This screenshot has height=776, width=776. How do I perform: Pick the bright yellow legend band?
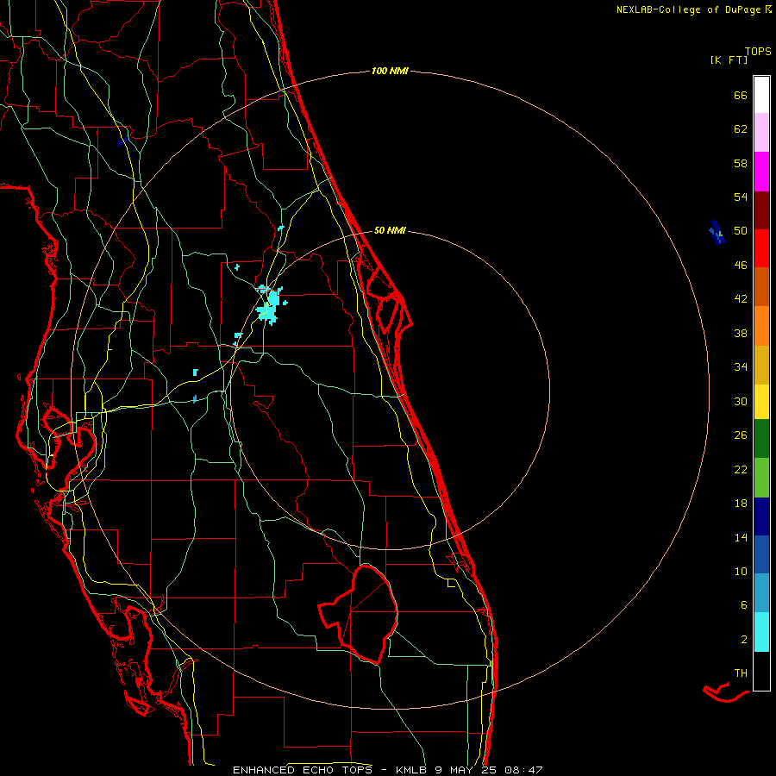click(x=761, y=401)
